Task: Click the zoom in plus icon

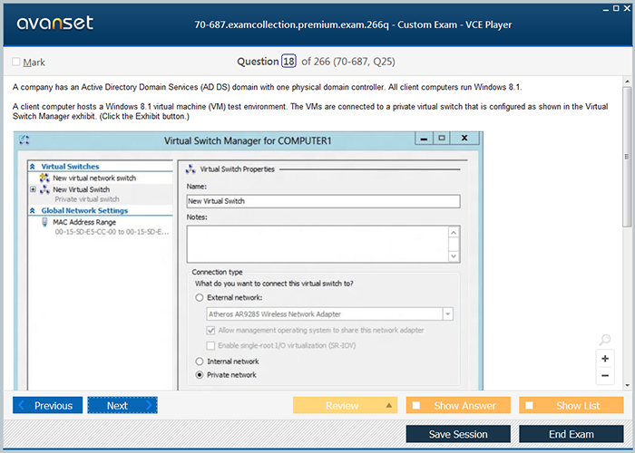Action: point(605,359)
